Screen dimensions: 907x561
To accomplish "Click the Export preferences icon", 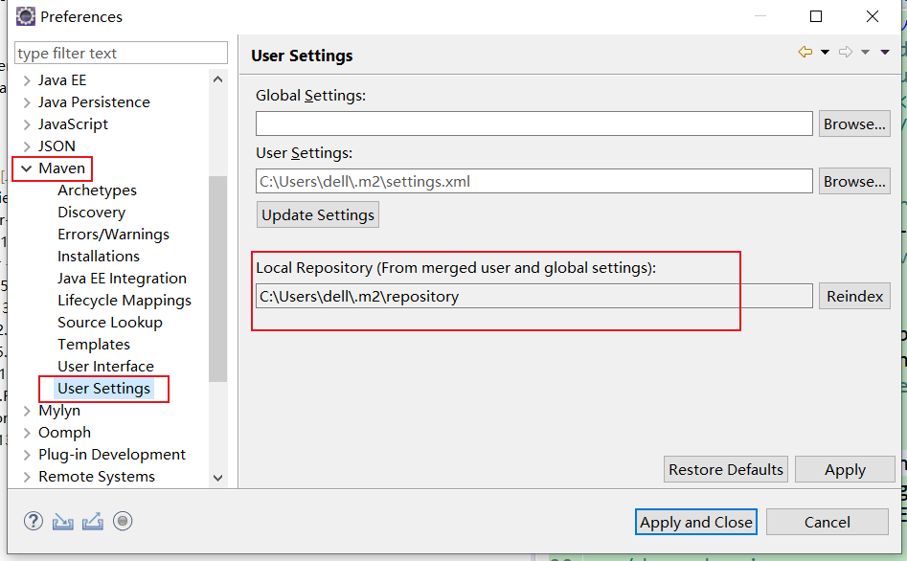I will [x=92, y=521].
